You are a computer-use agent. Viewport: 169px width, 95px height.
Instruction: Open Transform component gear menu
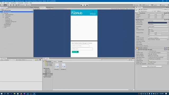tap(168, 13)
